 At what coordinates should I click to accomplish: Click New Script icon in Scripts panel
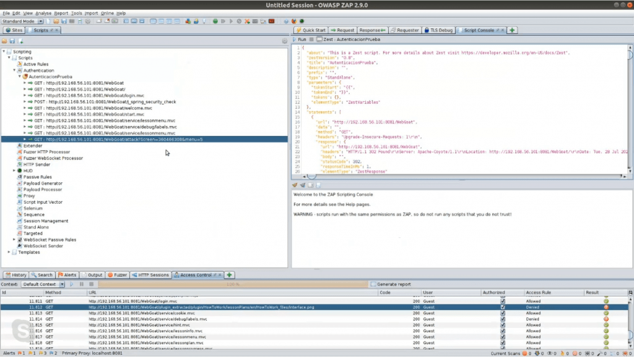[20, 41]
